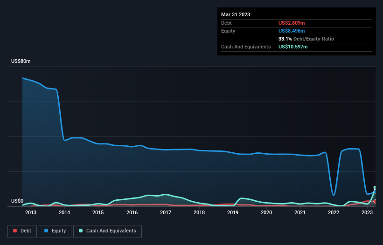Image resolution: width=383 pixels, height=245 pixels.
Task: Click the 33.1% Debt/Equity Ratio text
Action: click(x=306, y=39)
